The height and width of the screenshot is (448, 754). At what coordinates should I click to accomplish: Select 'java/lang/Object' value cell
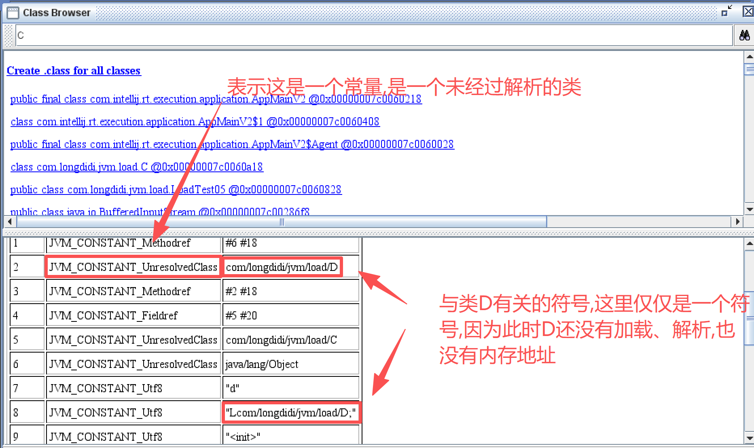[x=290, y=364]
